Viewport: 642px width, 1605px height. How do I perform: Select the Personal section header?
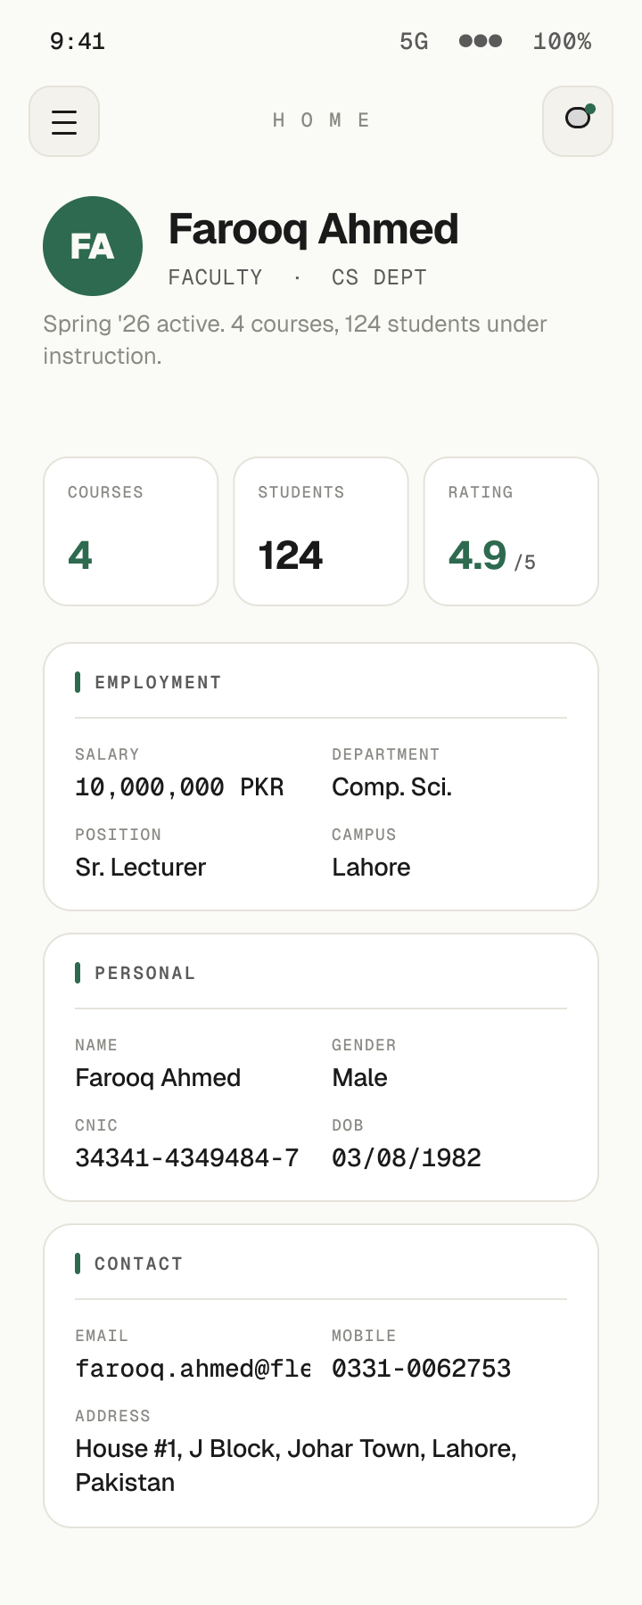point(144,973)
